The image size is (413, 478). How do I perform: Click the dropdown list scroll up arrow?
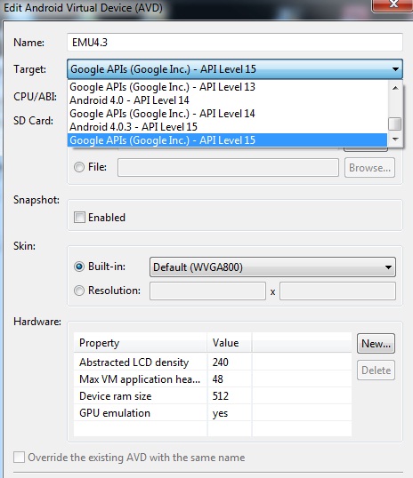[x=395, y=88]
